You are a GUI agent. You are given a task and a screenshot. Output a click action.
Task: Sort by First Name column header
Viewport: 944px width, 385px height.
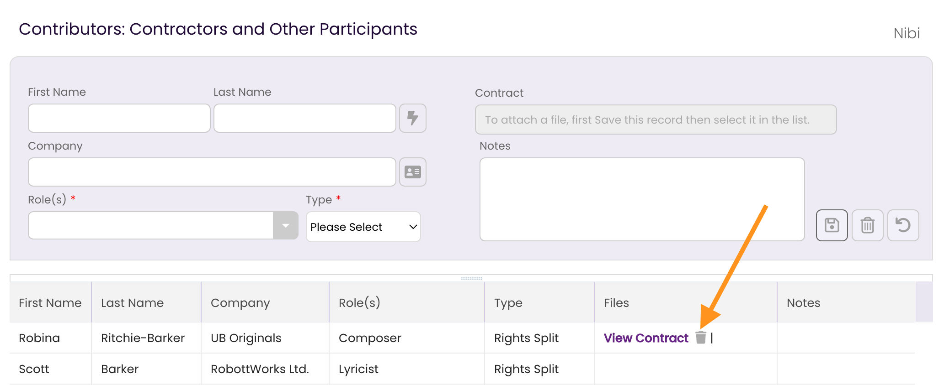(50, 303)
